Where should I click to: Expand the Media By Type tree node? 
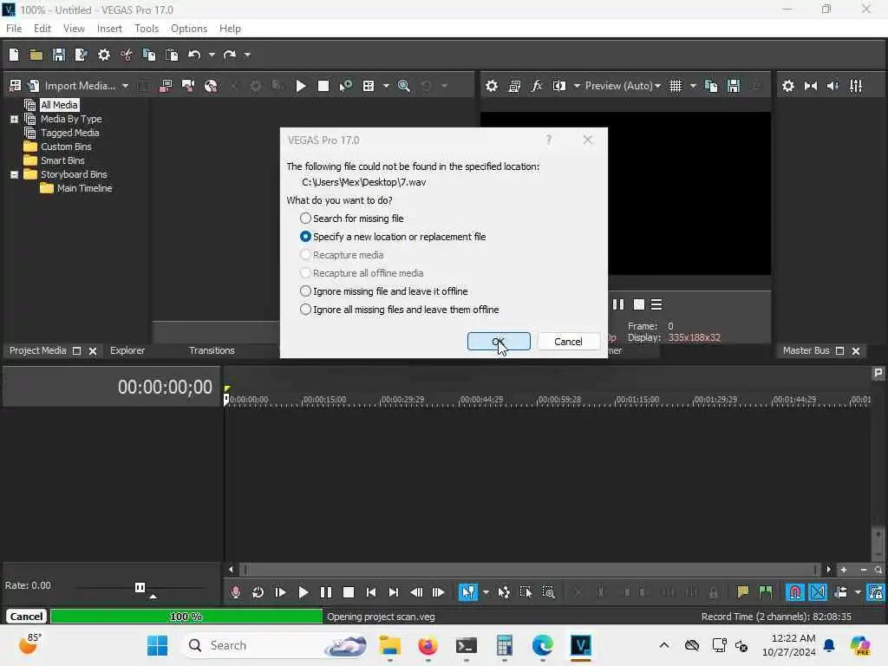pos(14,119)
